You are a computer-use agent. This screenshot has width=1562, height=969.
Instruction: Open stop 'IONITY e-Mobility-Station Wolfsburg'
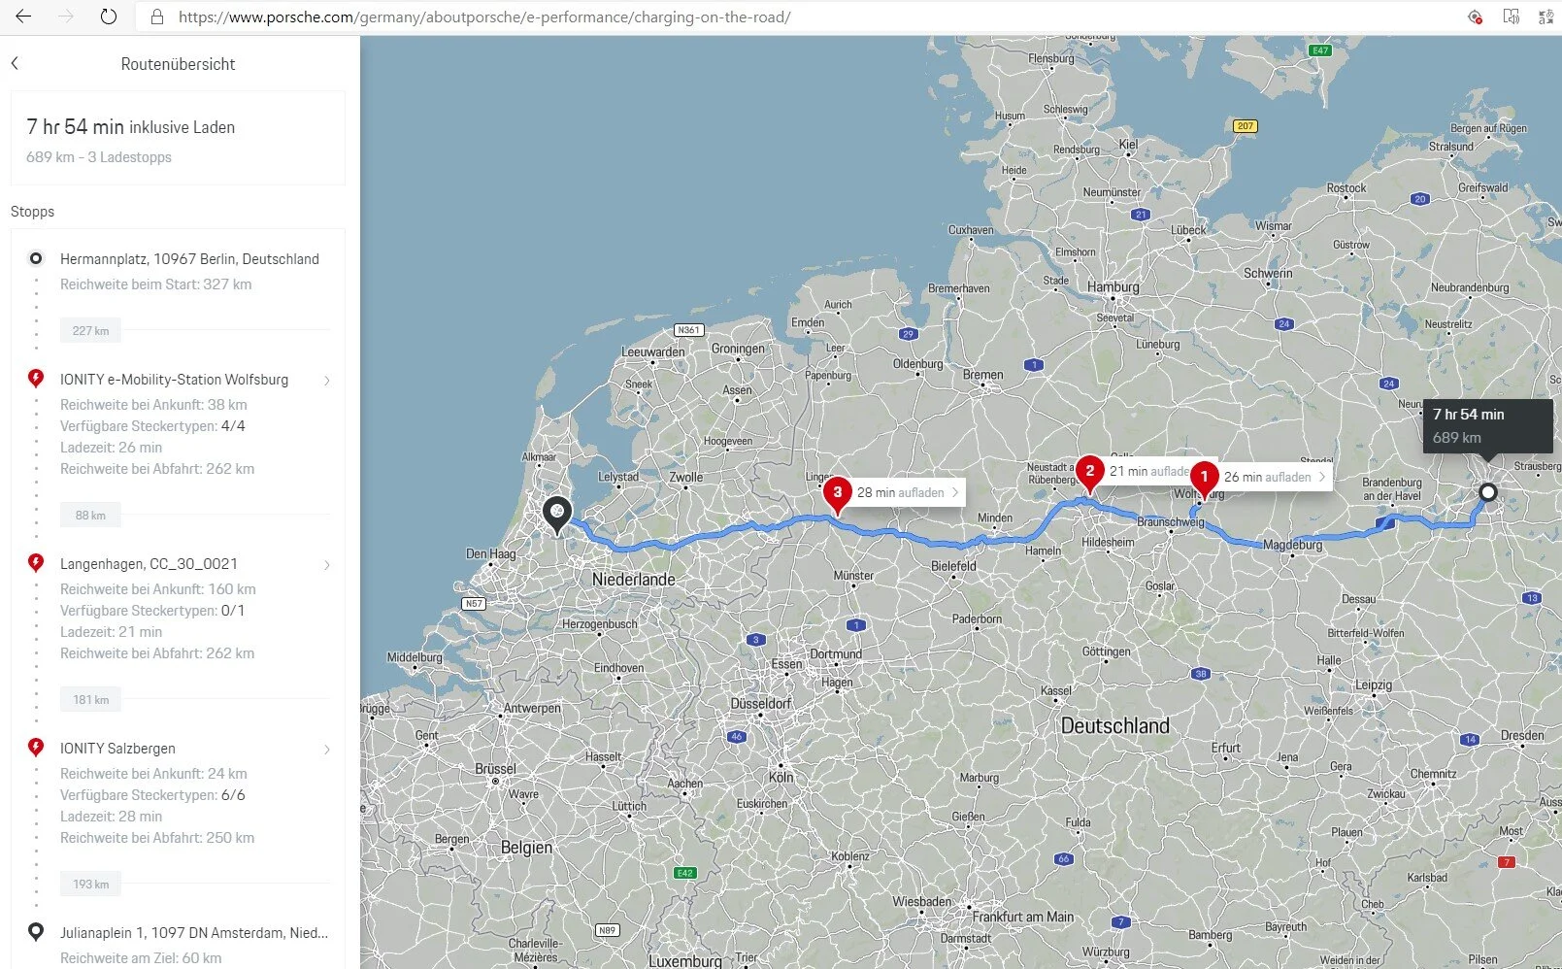(174, 380)
